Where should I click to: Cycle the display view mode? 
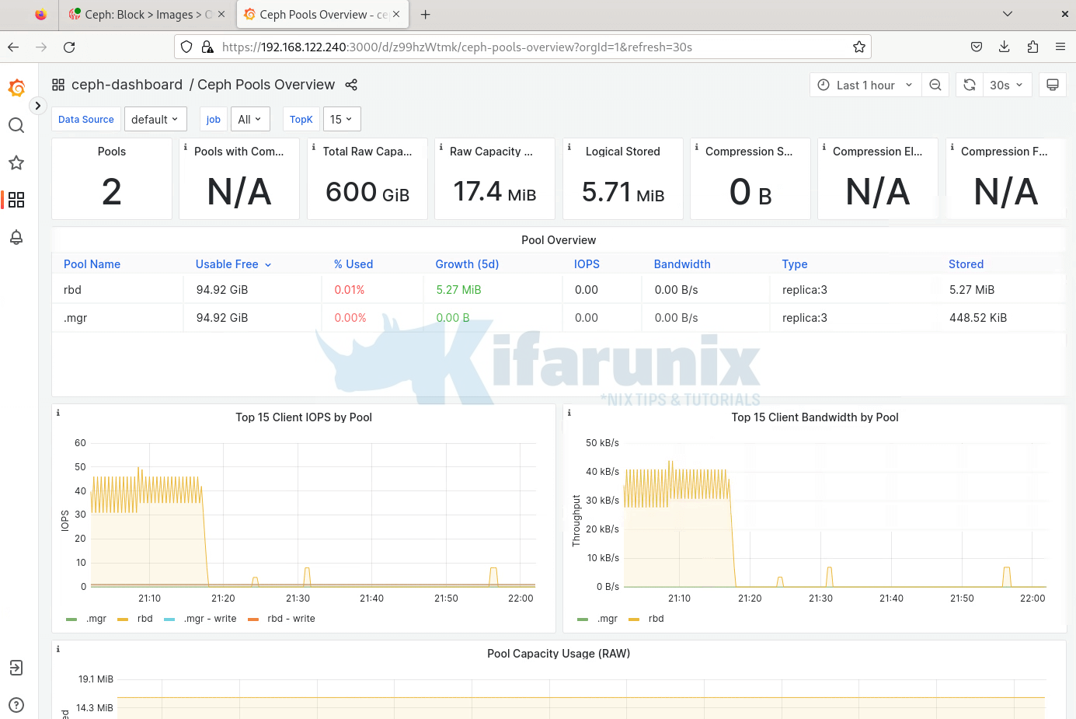point(1052,85)
